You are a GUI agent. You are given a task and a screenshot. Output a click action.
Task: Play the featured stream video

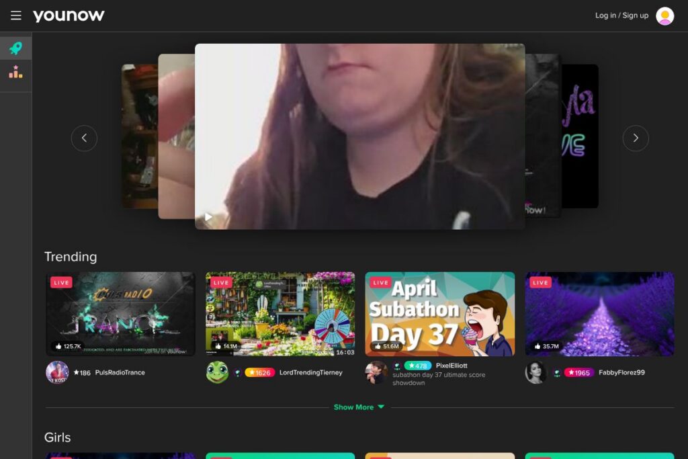(x=209, y=216)
